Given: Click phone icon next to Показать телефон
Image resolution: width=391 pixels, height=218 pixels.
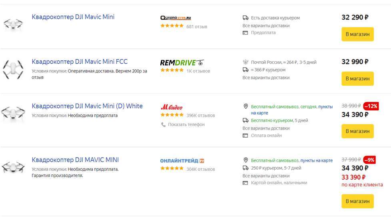Looking at the screenshot, I should tap(163, 124).
